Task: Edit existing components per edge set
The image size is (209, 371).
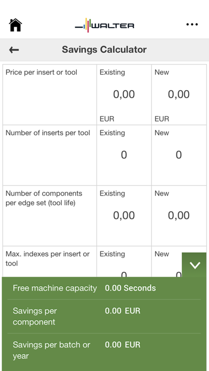Action: tap(124, 215)
